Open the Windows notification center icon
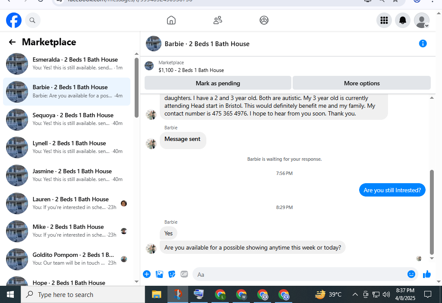Screen dimensions: 442x303 pyautogui.click(x=428, y=294)
